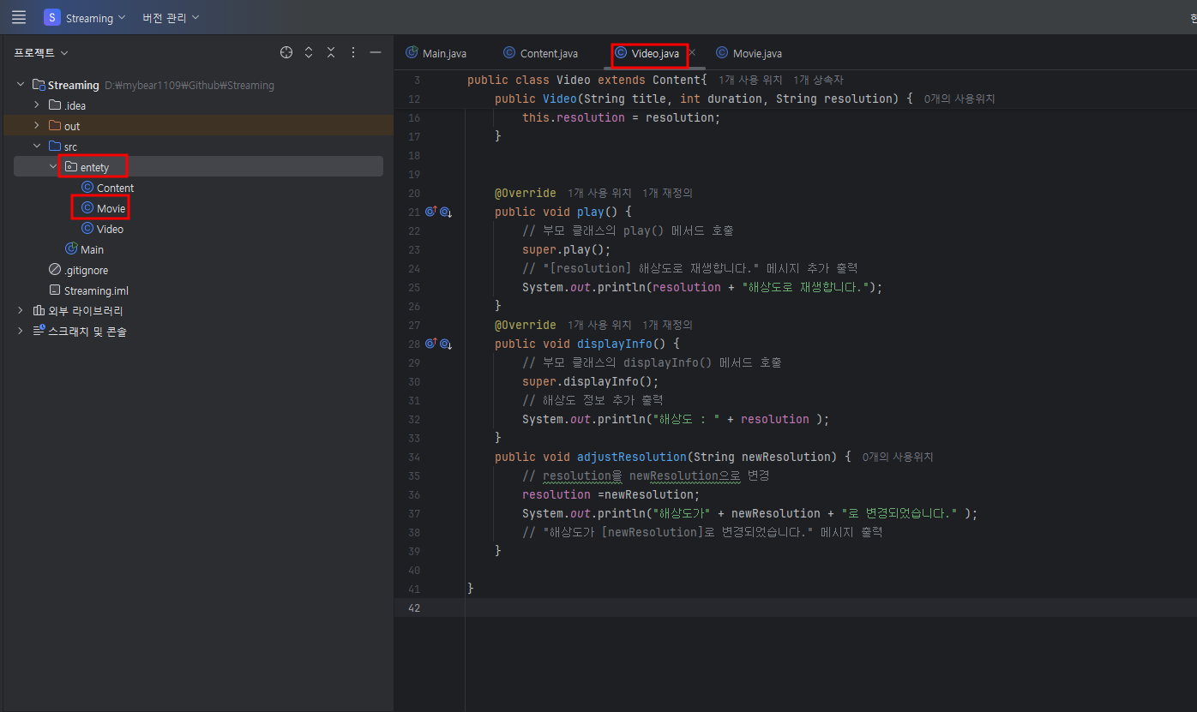Screen dimensions: 1197x712
Task: Click the Streaming.iml file icon
Action: 55,290
